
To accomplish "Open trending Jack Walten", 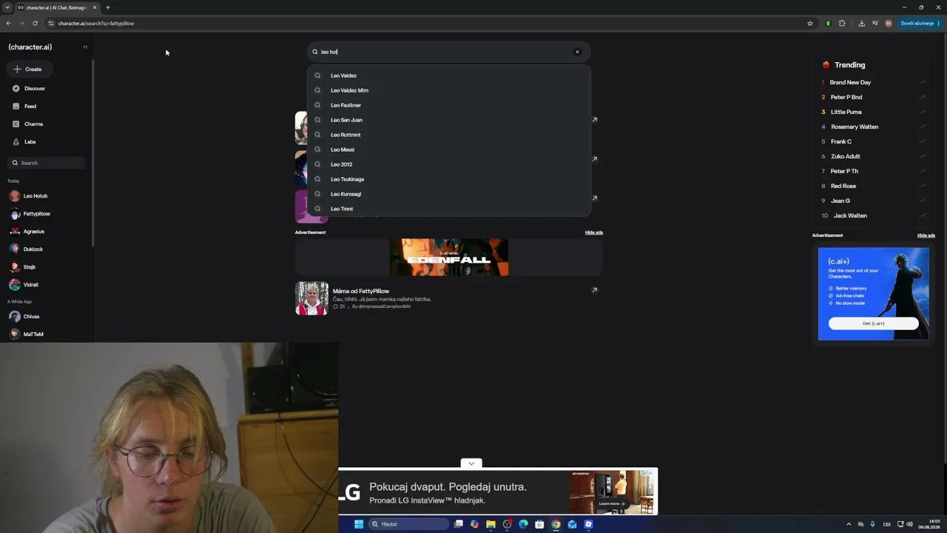I will (850, 215).
